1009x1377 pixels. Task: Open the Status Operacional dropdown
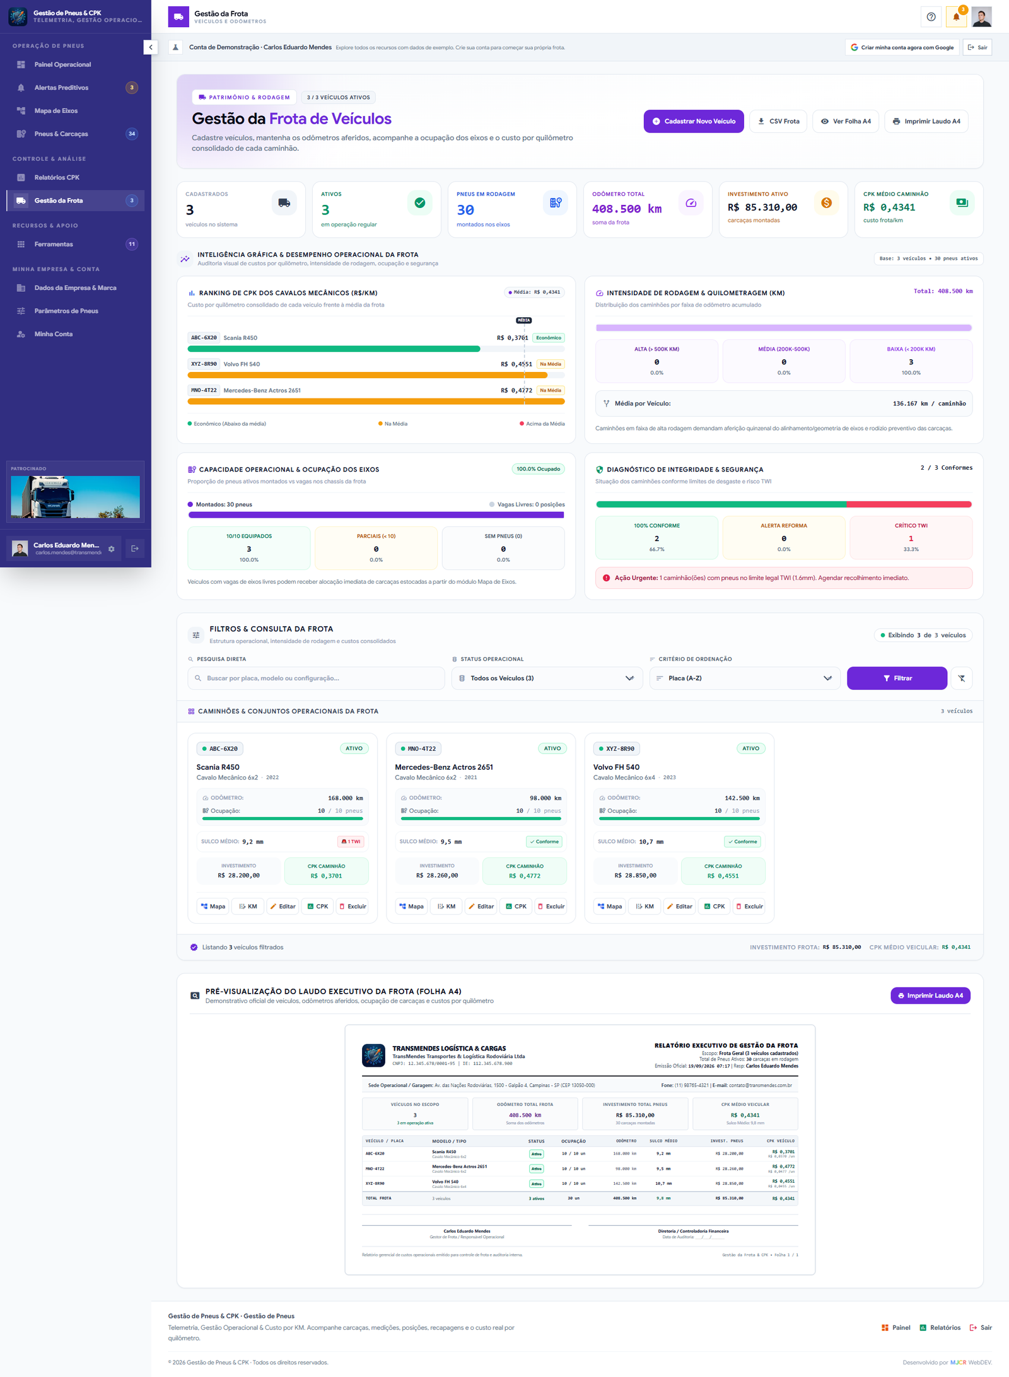(547, 678)
